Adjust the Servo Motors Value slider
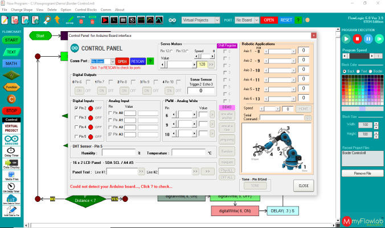 coord(178,65)
